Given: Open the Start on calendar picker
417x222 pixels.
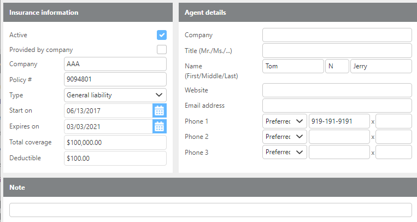Looking at the screenshot, I should coord(159,110).
